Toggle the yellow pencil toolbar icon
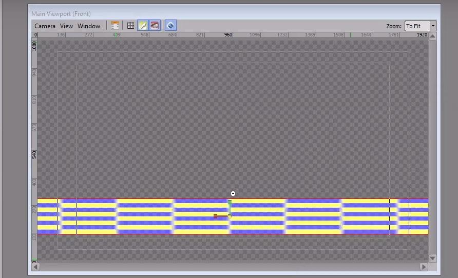This screenshot has height=278, width=458. [143, 26]
